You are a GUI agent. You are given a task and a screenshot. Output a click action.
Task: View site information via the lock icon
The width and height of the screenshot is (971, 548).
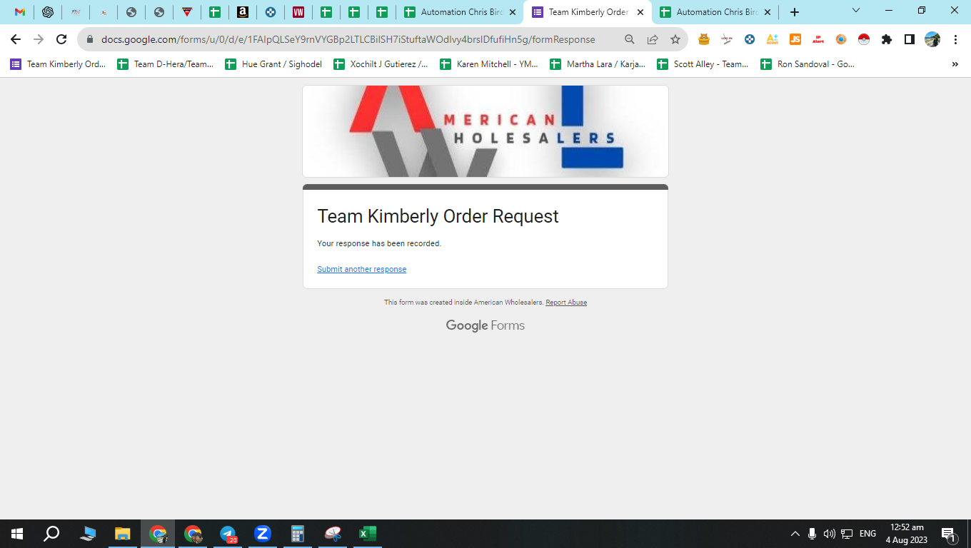(x=89, y=40)
